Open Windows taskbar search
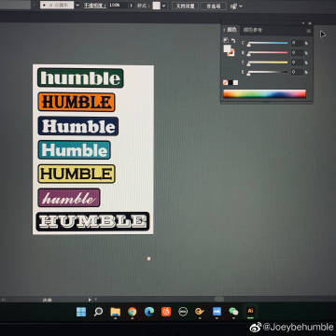The width and height of the screenshot is (336, 336). pyautogui.click(x=98, y=312)
